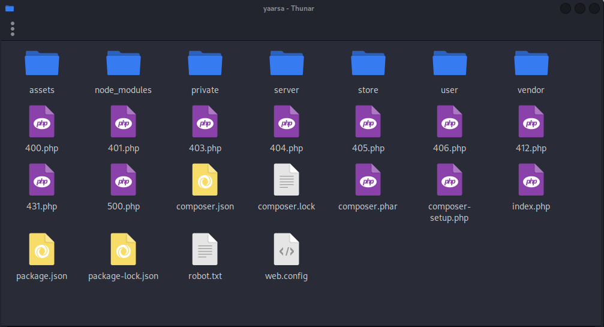Click the "package.json" file name text
This screenshot has width=604, height=327.
41,276
